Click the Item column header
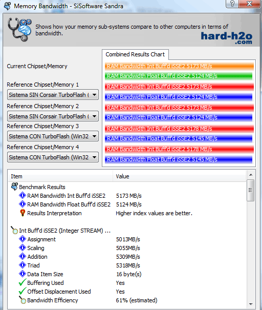 (x=60, y=176)
